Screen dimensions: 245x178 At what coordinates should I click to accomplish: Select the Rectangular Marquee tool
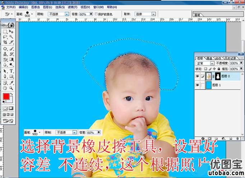tap(5, 32)
